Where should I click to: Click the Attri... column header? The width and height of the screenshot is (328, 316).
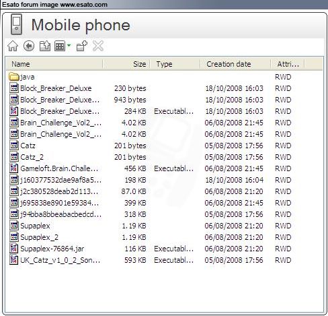(288, 64)
